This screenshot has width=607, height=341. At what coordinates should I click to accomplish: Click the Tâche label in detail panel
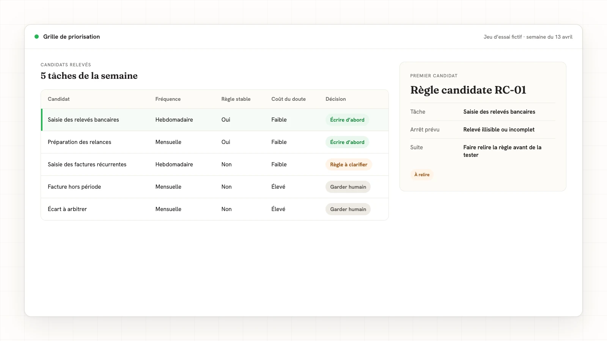point(418,112)
